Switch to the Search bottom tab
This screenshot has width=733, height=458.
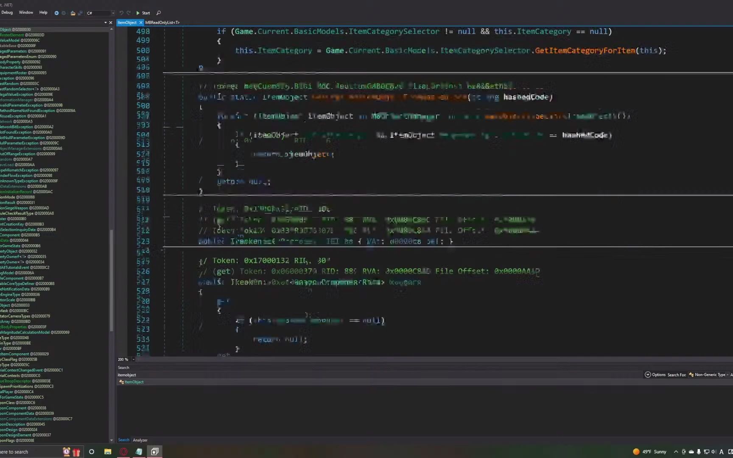tap(123, 440)
